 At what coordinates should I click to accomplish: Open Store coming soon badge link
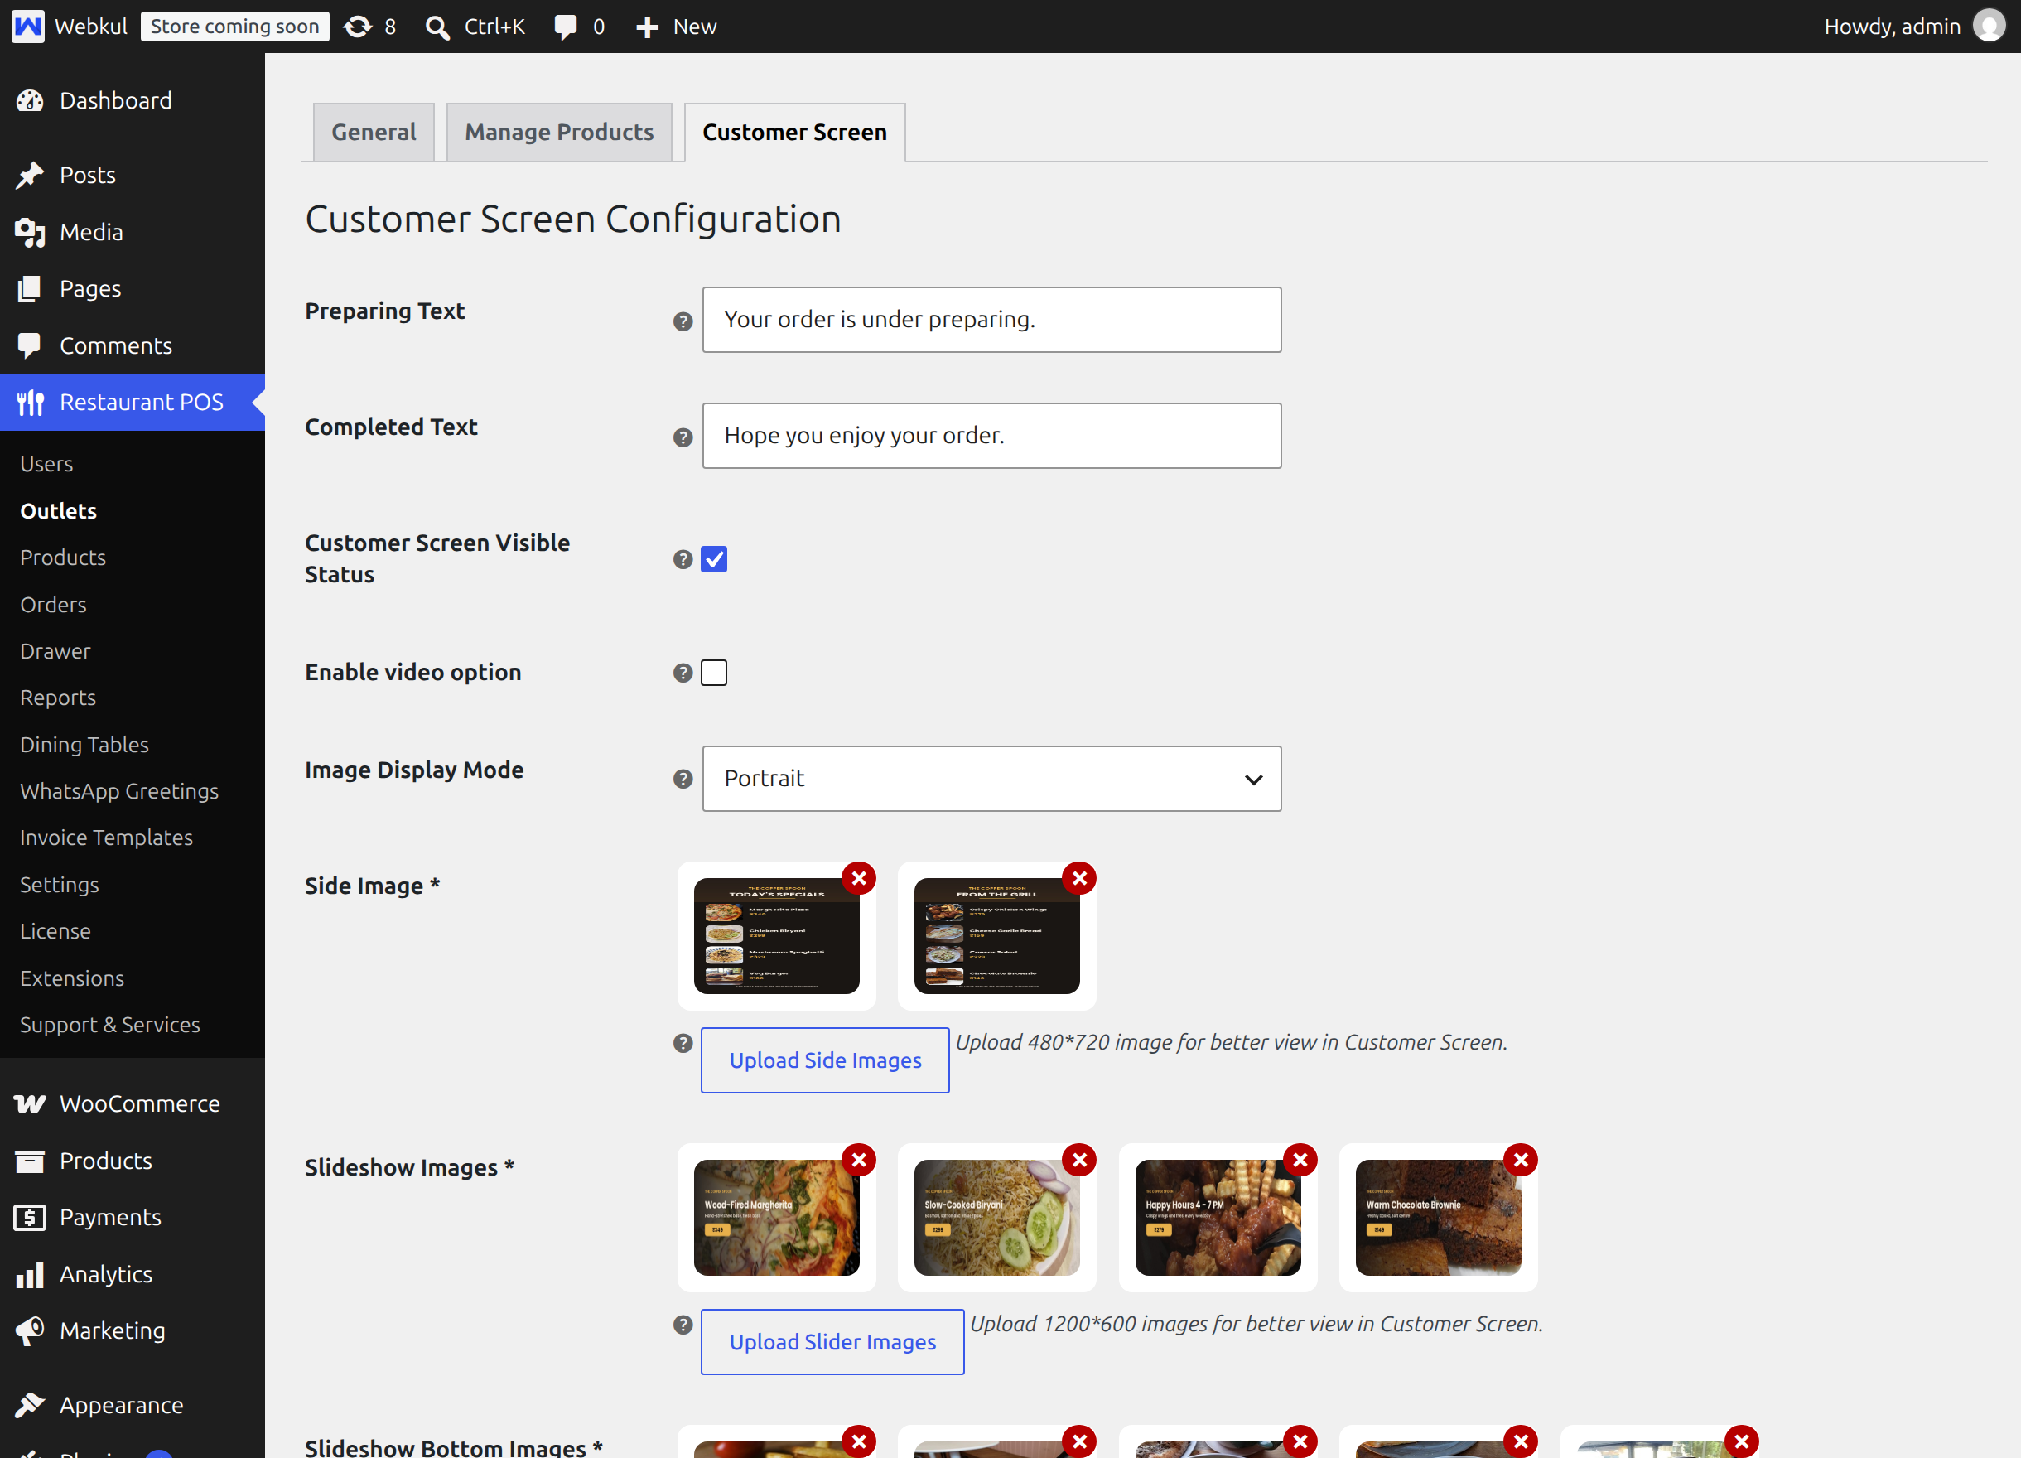(234, 27)
